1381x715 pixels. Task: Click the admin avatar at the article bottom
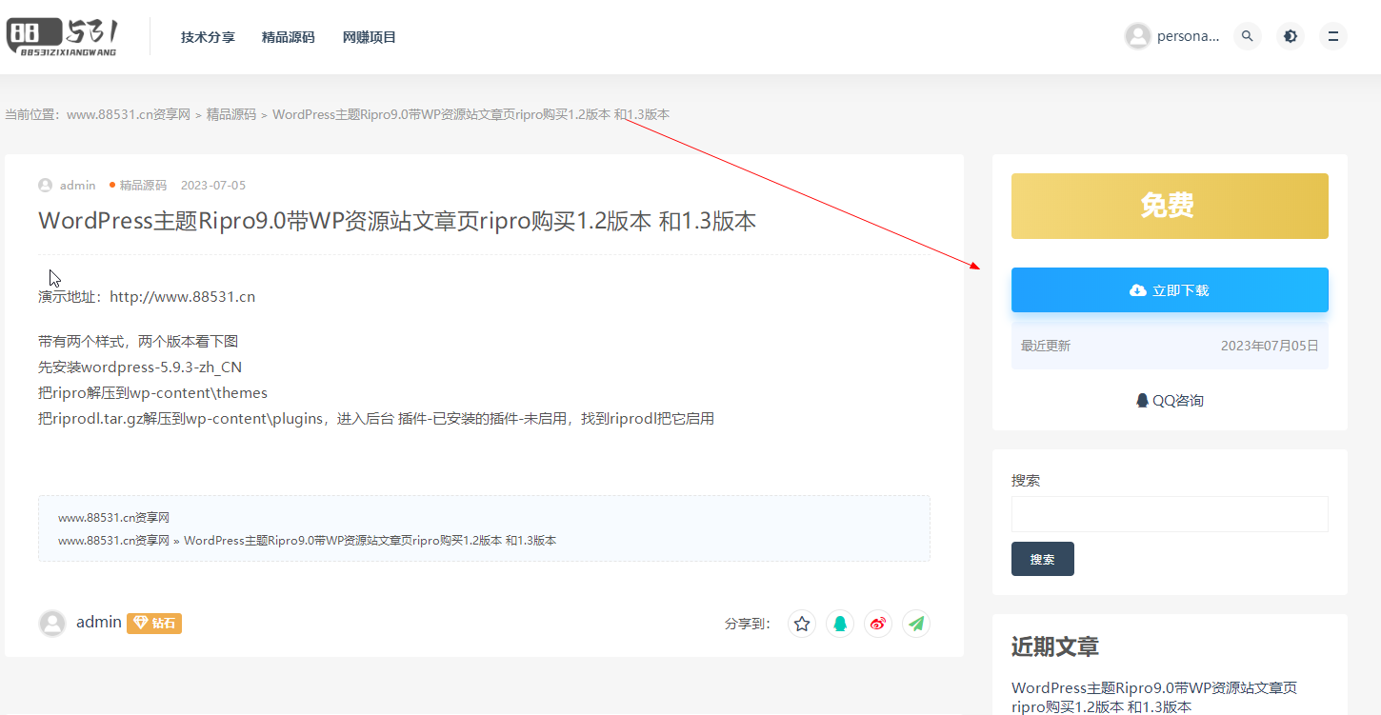pos(52,623)
